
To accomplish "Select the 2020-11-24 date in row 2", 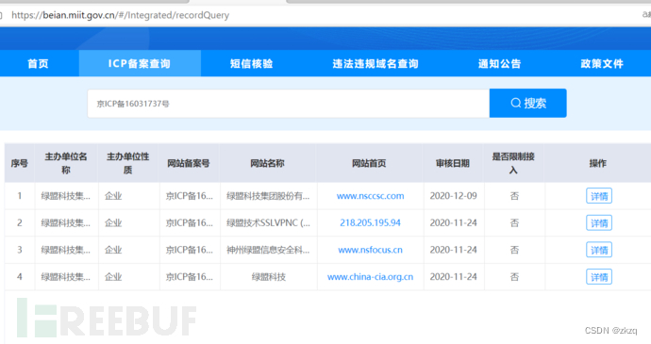I will coord(454,222).
